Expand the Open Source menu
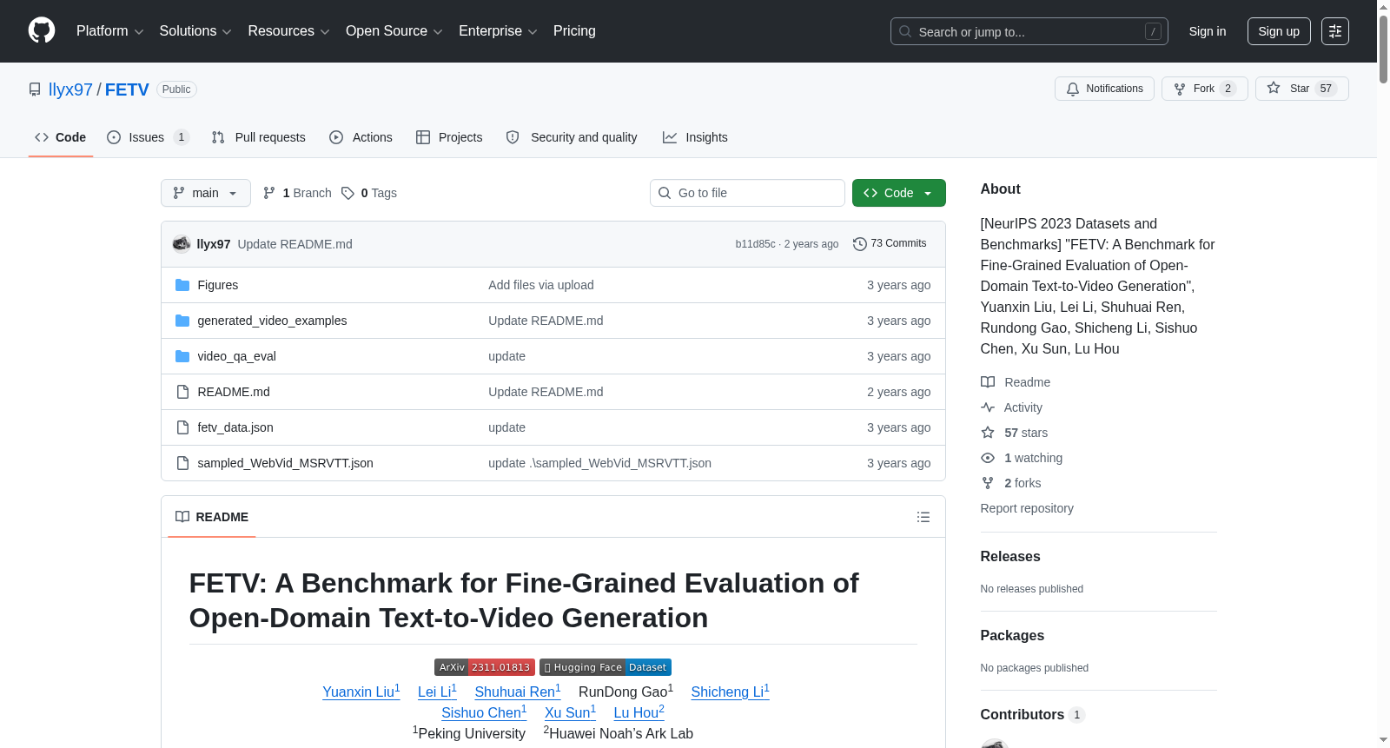This screenshot has height=748, width=1390. 394,31
